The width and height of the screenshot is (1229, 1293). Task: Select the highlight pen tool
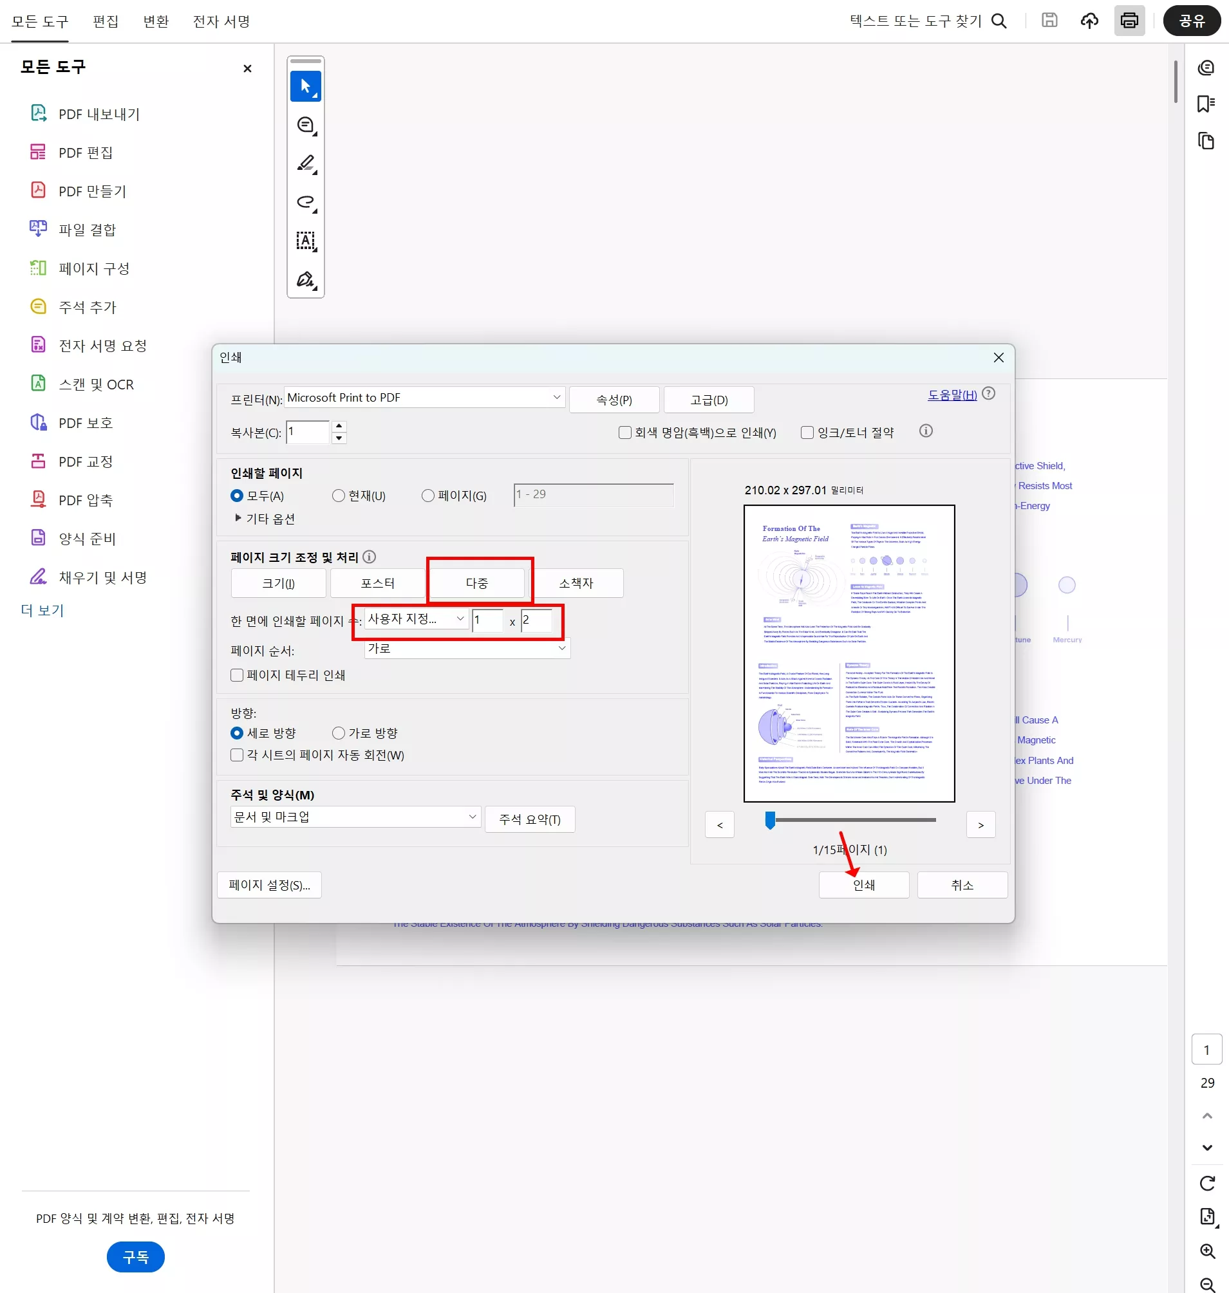[305, 163]
